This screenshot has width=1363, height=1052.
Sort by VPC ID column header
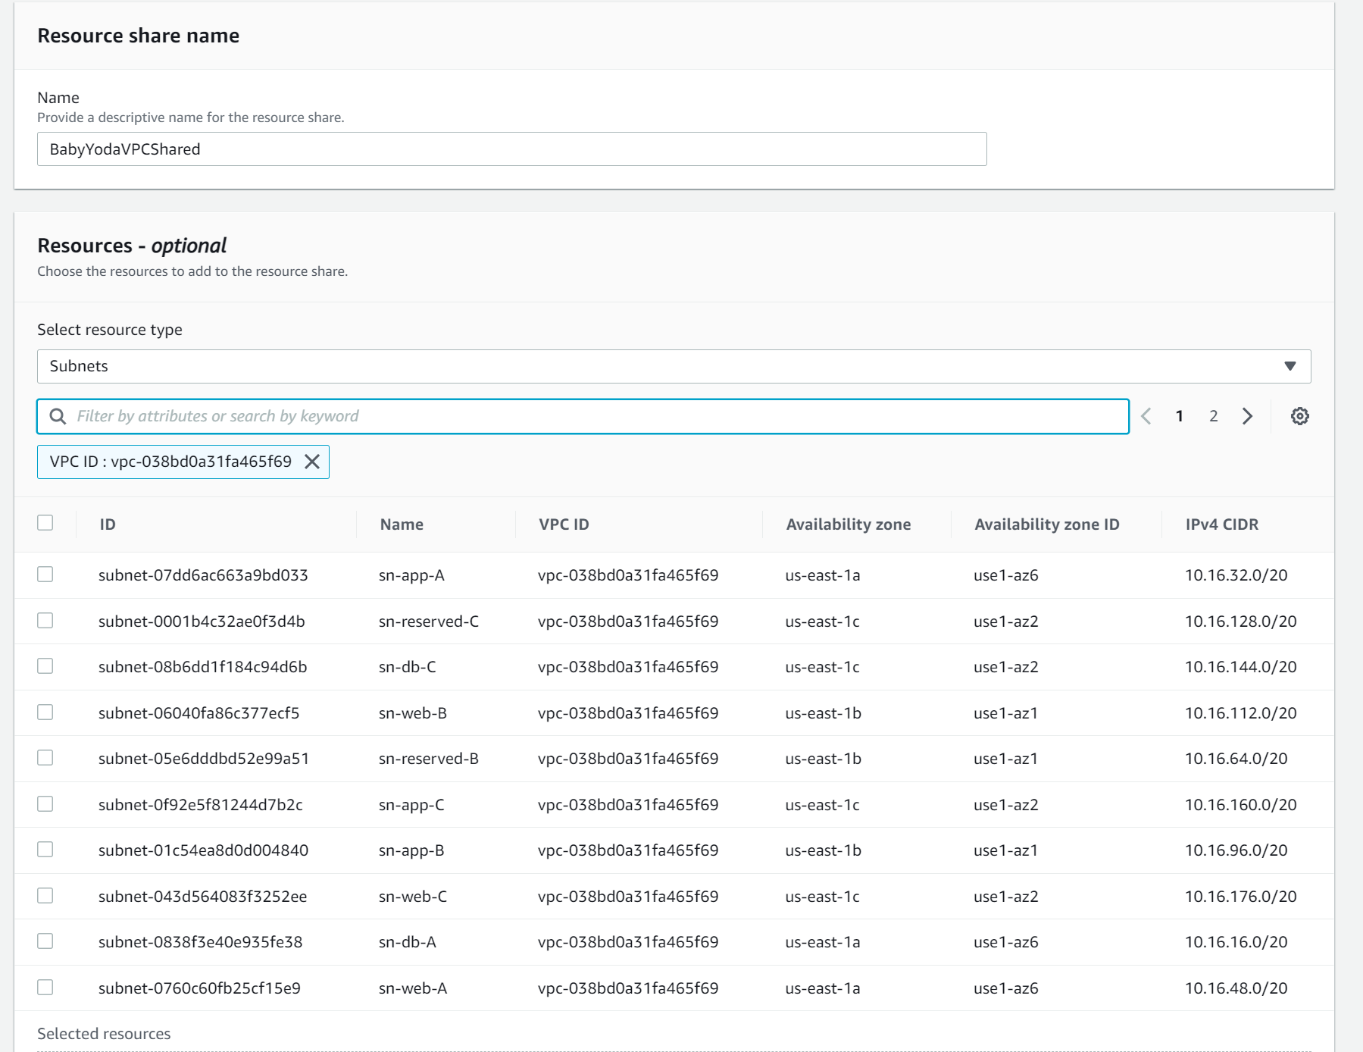(x=564, y=524)
